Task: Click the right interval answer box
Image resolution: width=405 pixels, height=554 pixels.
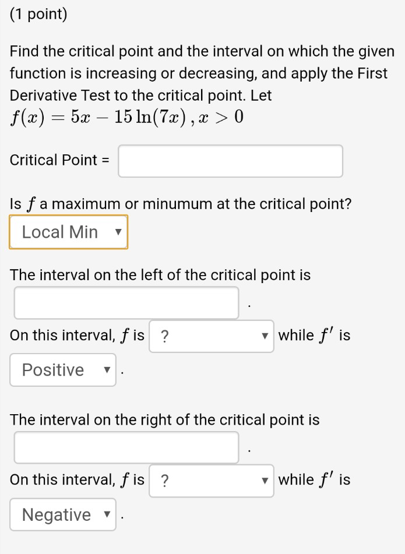Action: point(126,447)
